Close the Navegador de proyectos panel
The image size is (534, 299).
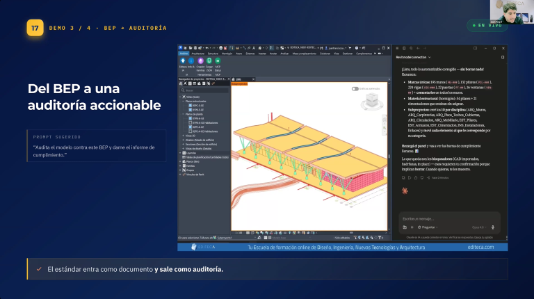click(x=229, y=79)
